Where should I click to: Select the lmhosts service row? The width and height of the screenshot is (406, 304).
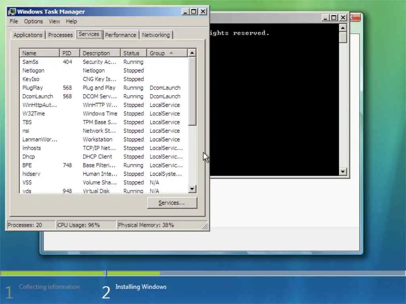coord(104,148)
